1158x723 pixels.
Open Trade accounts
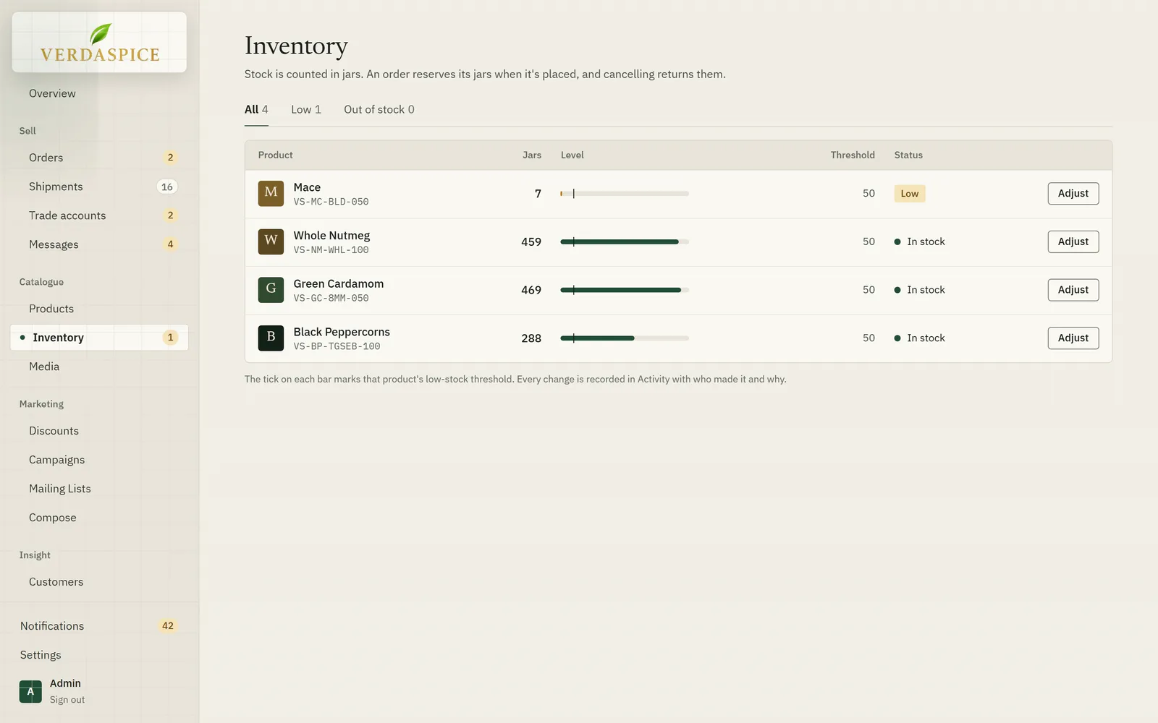click(x=99, y=215)
